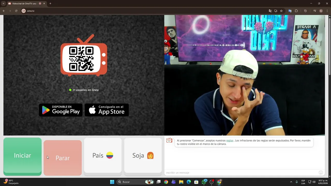Open OBS Studio from the taskbar
This screenshot has height=186, width=331.
pyautogui.click(x=212, y=182)
